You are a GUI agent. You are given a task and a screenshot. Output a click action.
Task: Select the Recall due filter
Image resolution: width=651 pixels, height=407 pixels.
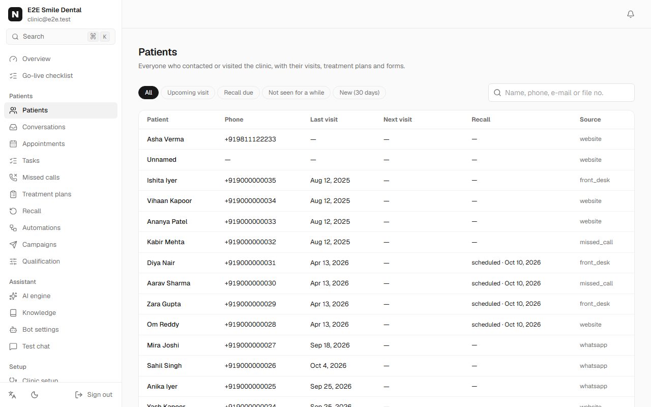tap(239, 93)
